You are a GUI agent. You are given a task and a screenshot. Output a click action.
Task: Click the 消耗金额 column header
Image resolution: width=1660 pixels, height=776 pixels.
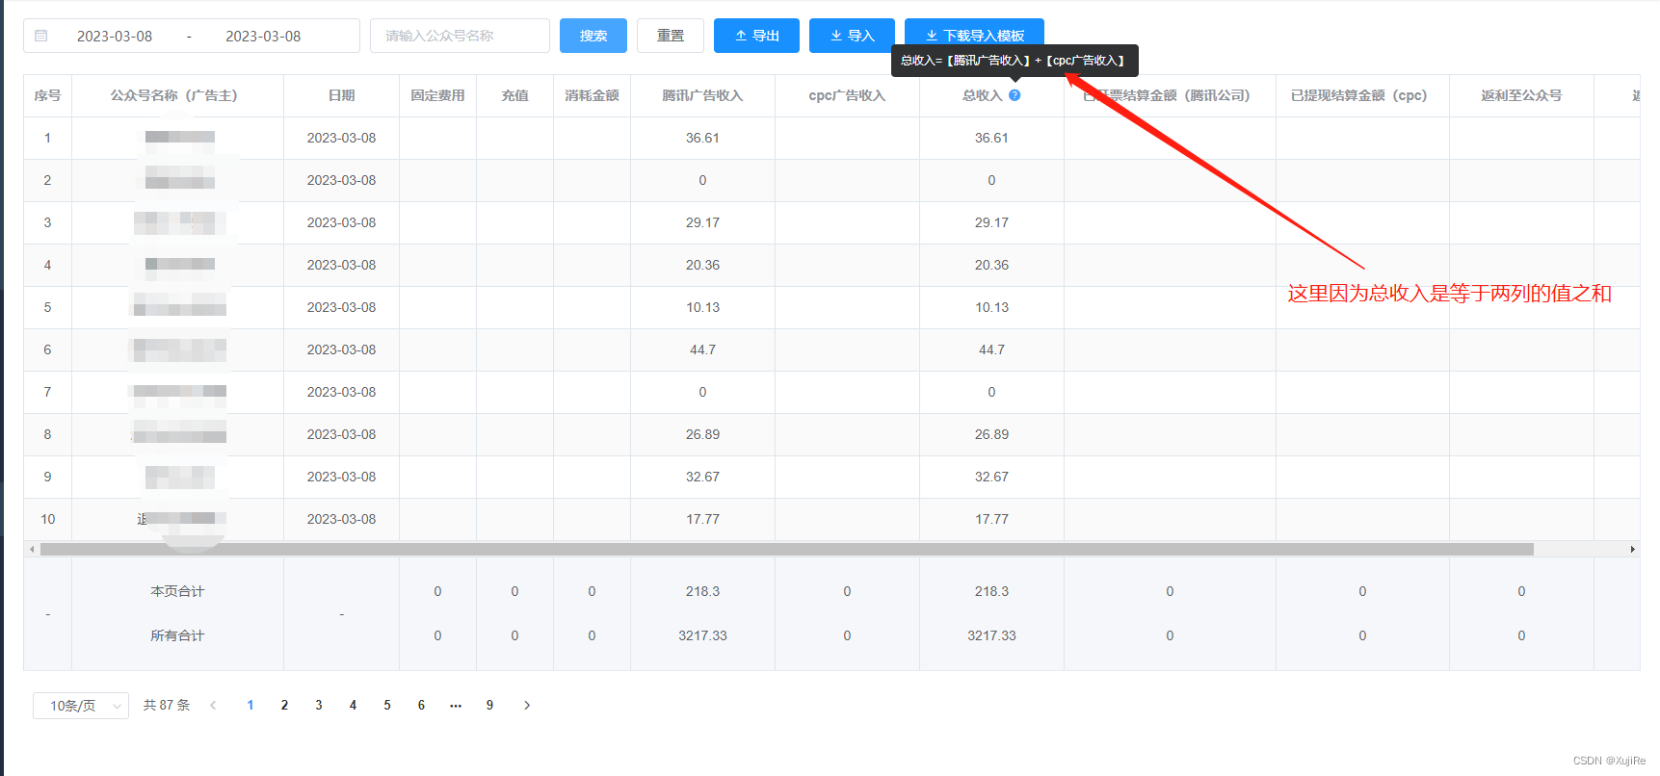point(592,95)
